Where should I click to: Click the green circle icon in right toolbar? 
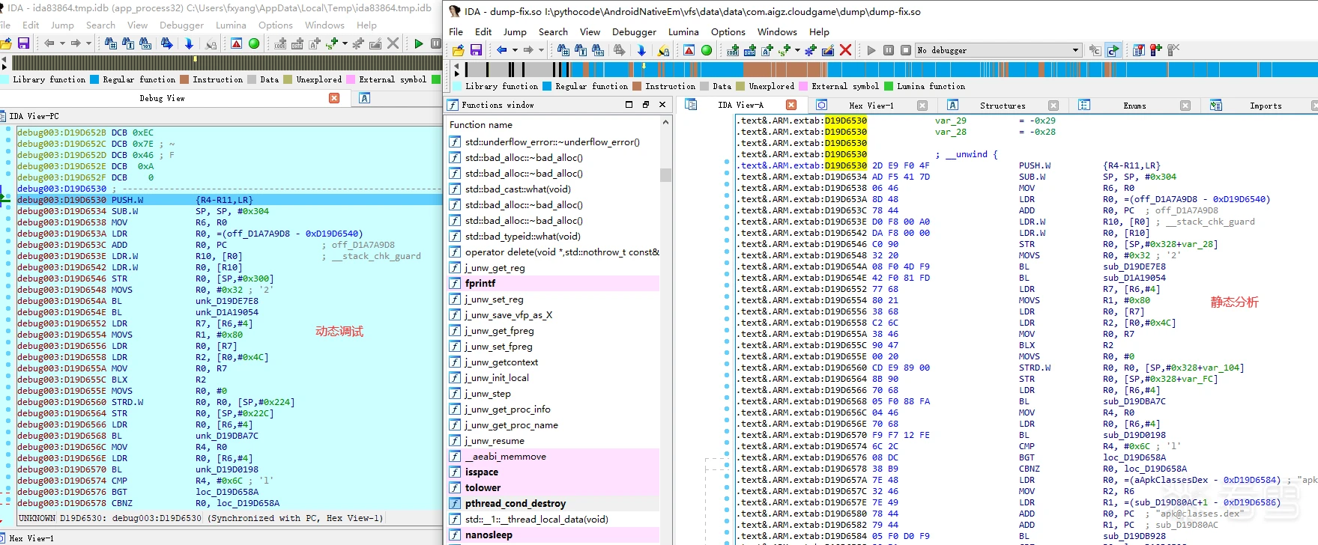[707, 50]
